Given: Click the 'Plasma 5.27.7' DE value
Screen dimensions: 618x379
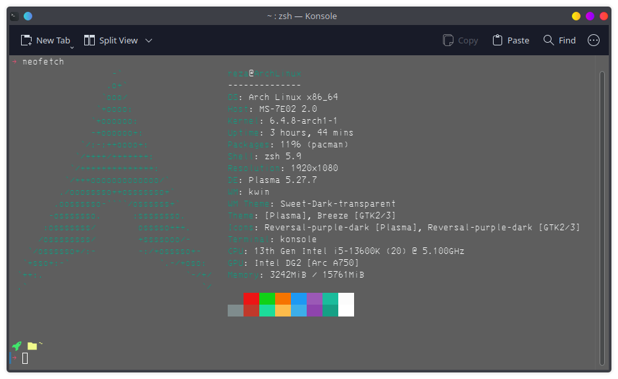Looking at the screenshot, I should pos(282,180).
